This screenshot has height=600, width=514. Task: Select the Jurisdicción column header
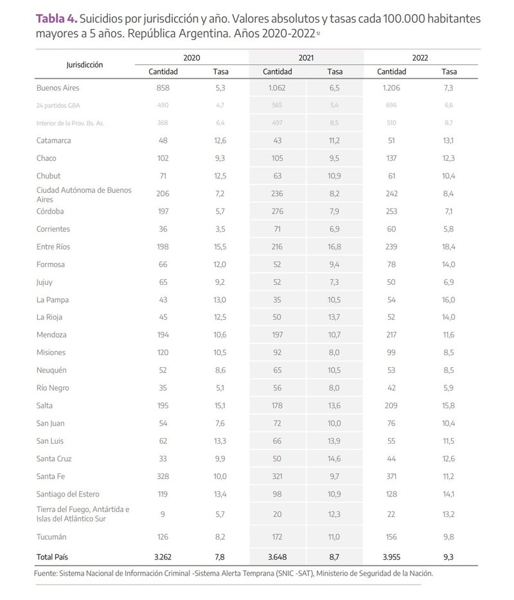[84, 64]
